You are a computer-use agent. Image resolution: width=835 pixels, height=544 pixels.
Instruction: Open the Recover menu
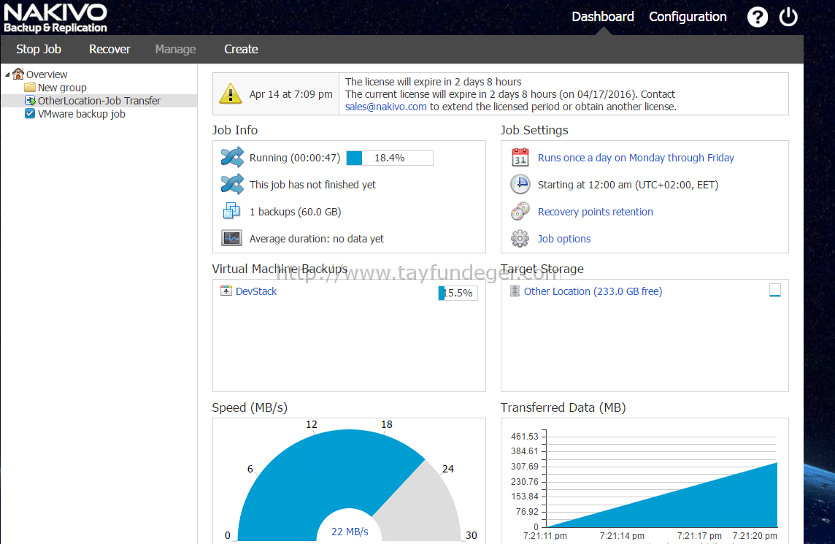tap(109, 49)
